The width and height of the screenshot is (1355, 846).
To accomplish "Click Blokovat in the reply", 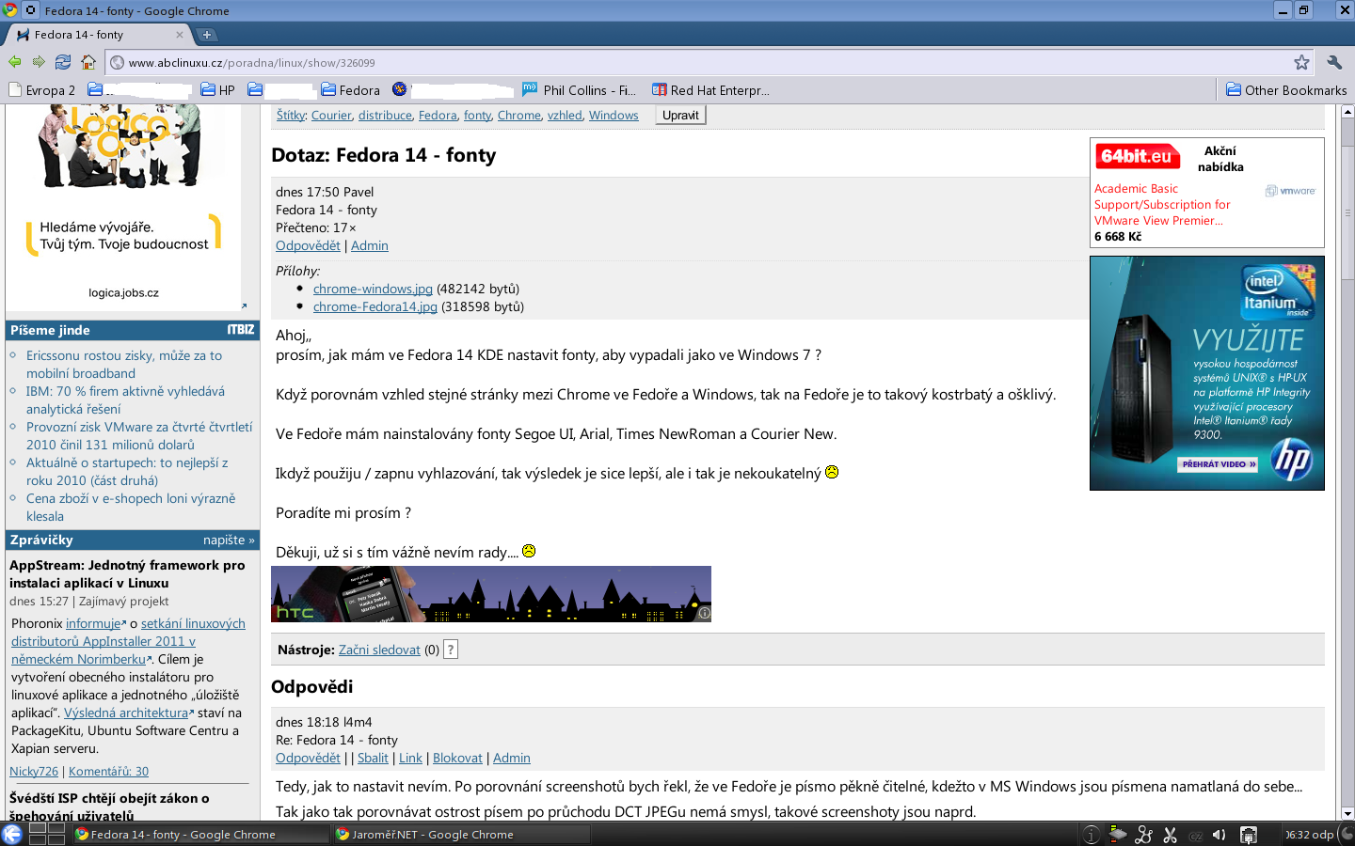I will [x=457, y=758].
